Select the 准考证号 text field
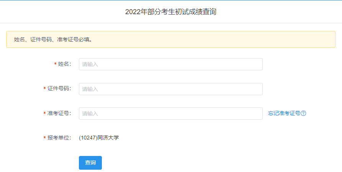The width and height of the screenshot is (342, 172). [x=170, y=114]
